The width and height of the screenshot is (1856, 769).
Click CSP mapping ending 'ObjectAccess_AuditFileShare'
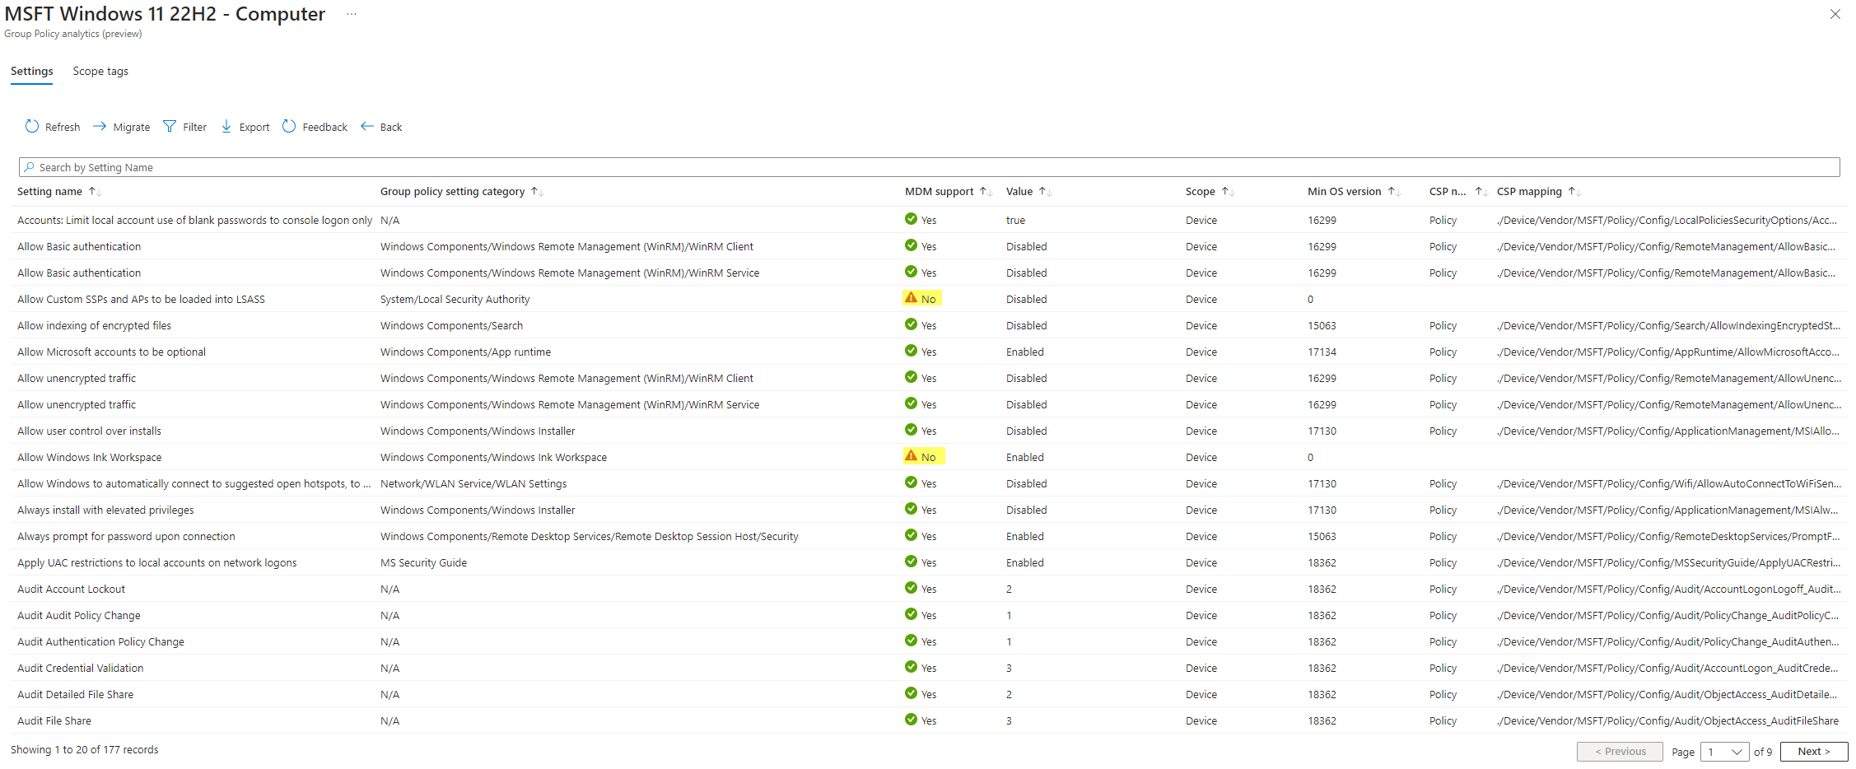1668,721
